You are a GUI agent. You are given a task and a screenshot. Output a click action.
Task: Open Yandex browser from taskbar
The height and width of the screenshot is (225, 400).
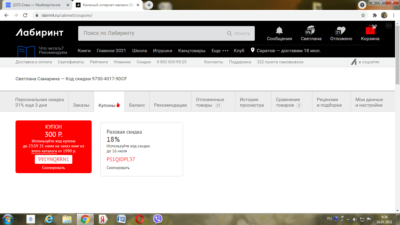(x=103, y=219)
